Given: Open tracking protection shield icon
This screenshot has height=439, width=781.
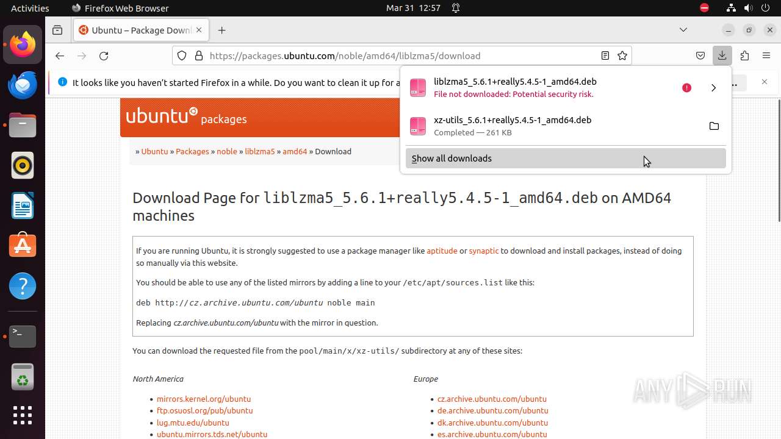Looking at the screenshot, I should click(182, 55).
